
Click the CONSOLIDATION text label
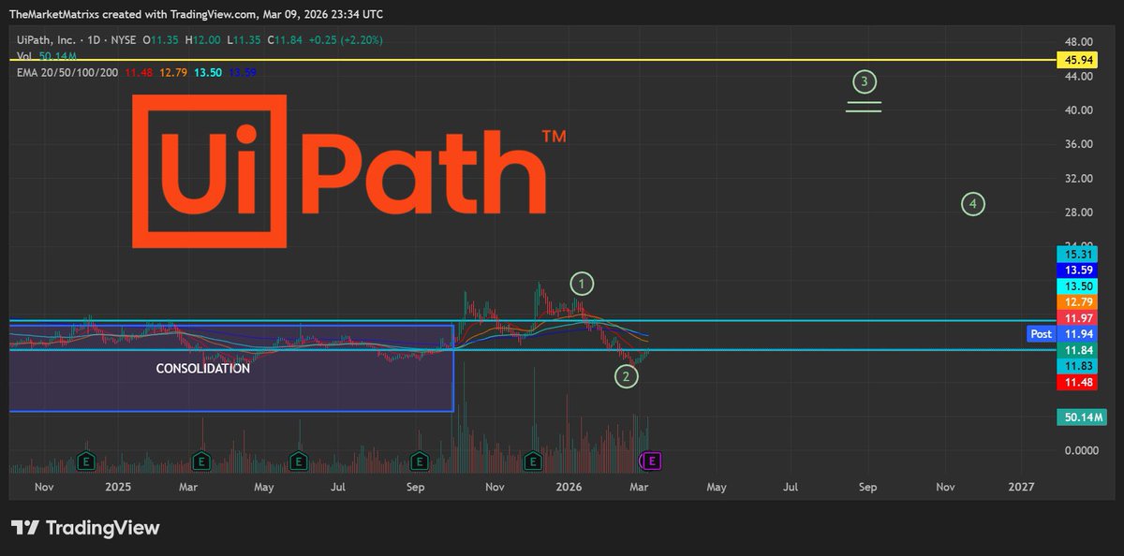(x=202, y=369)
